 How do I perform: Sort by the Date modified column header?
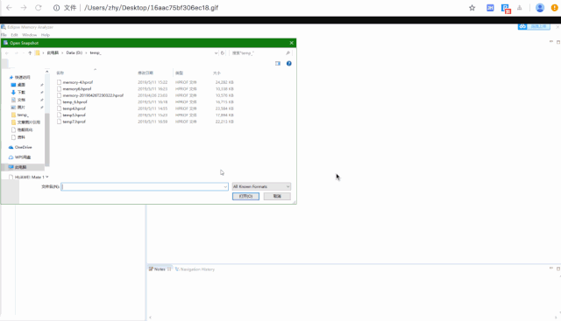pos(146,73)
